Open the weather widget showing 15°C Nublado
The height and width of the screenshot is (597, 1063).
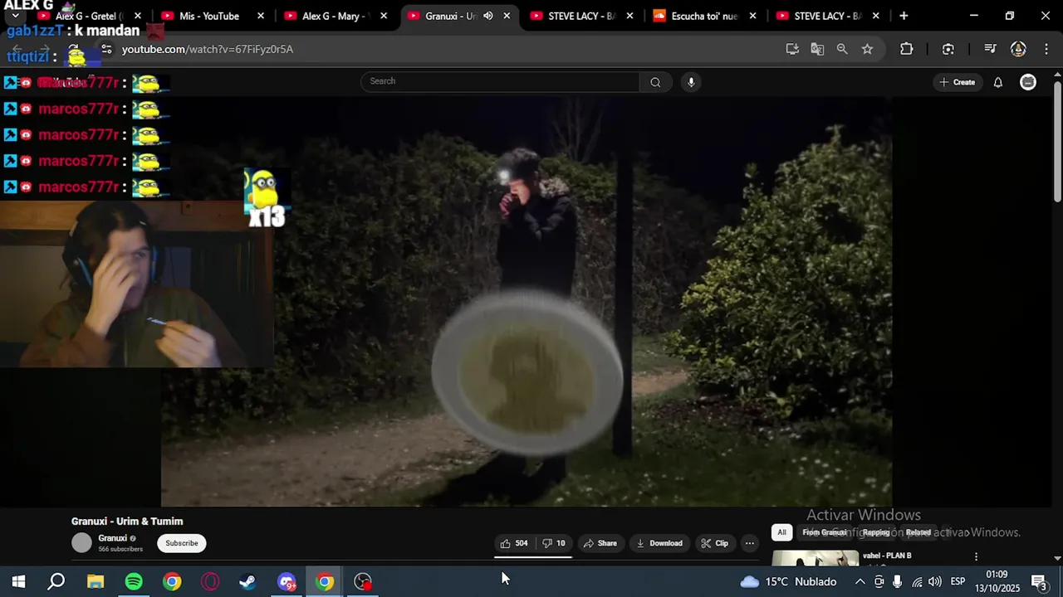click(x=789, y=581)
